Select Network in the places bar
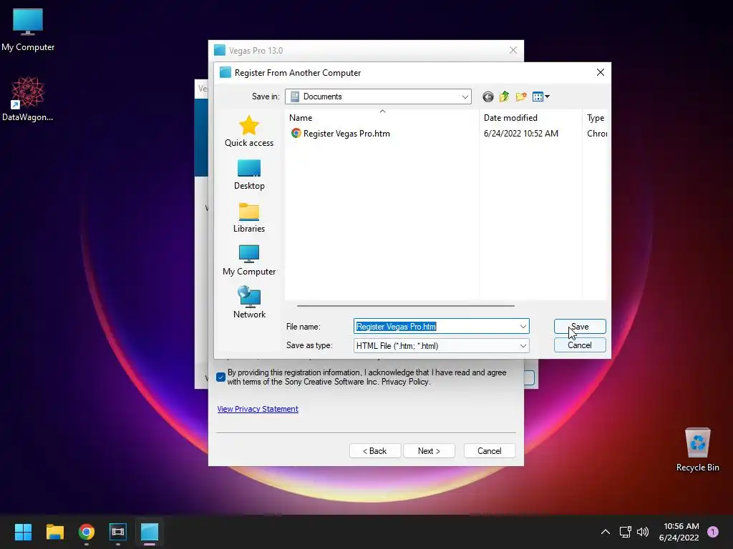733x549 pixels. (x=248, y=302)
